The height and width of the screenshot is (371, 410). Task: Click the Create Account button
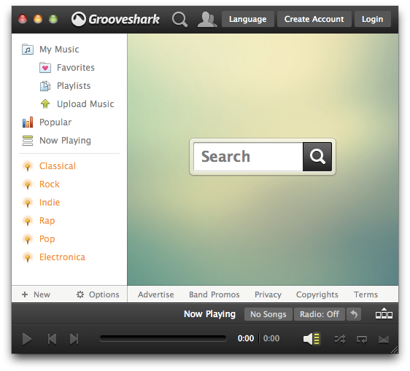pyautogui.click(x=314, y=19)
